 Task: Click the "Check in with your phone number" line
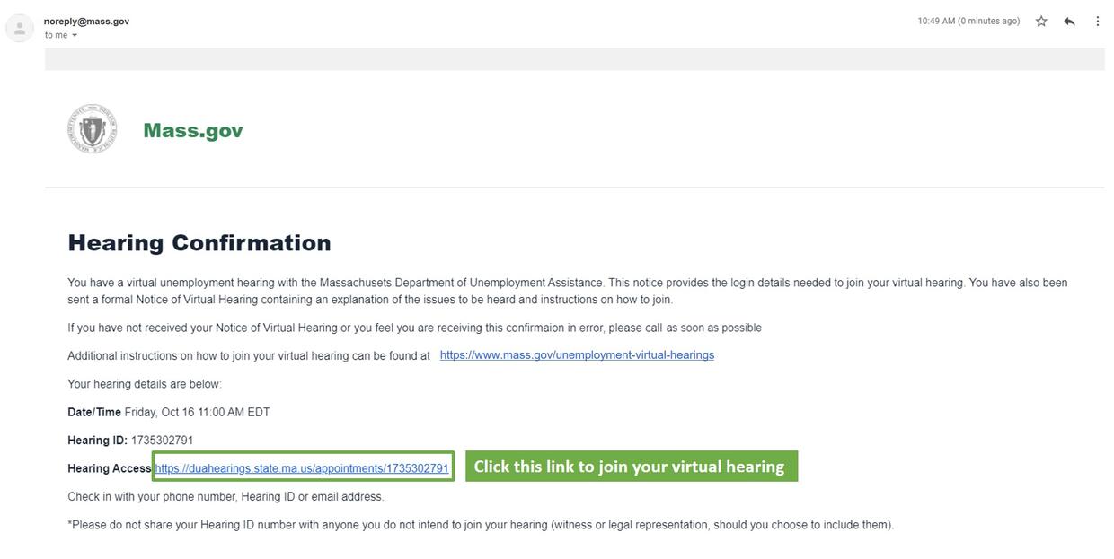click(225, 497)
